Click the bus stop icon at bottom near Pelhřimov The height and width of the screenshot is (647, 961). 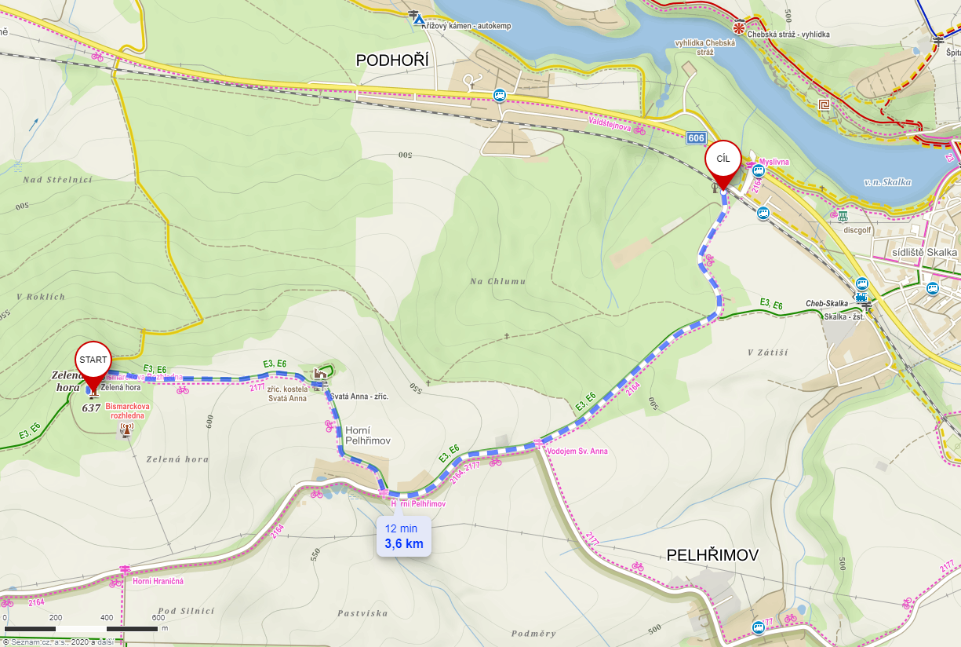coord(758,627)
